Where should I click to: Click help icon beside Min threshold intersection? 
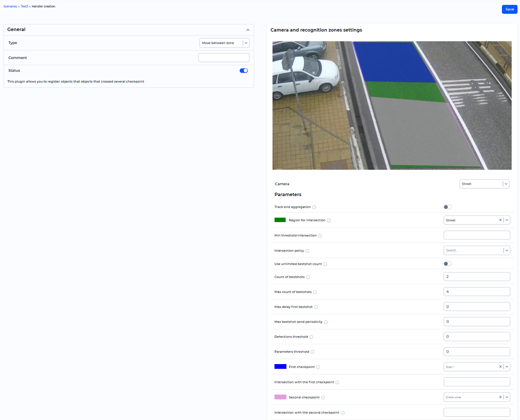[320, 235]
